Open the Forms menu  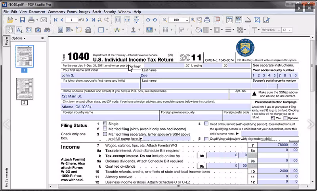tap(72, 12)
